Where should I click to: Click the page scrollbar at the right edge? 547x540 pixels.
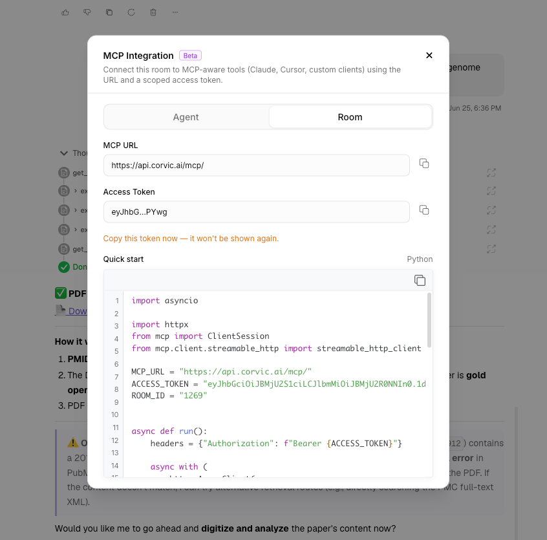(x=516, y=473)
